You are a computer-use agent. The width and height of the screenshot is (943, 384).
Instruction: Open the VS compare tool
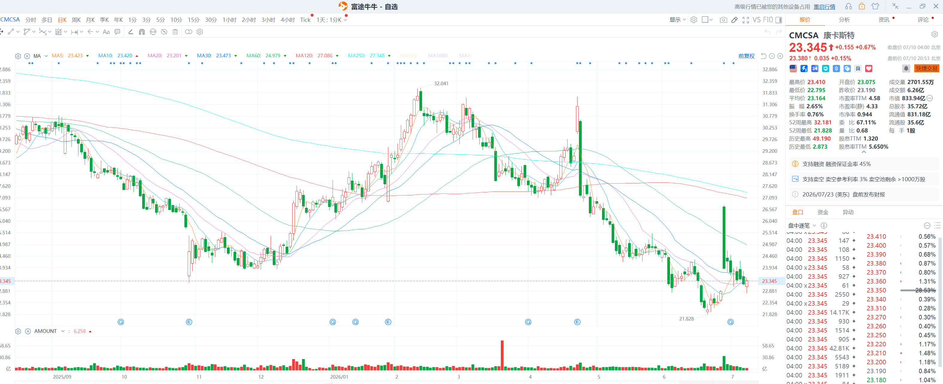coord(757,20)
